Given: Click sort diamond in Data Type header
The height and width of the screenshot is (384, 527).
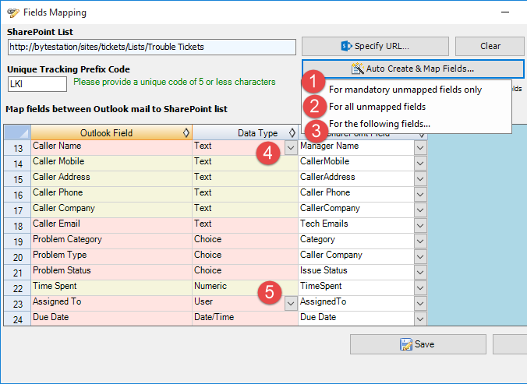Looking at the screenshot, I should (x=292, y=133).
